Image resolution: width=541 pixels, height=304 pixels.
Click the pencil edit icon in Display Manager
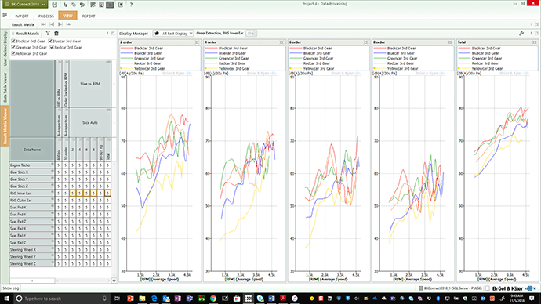521,34
